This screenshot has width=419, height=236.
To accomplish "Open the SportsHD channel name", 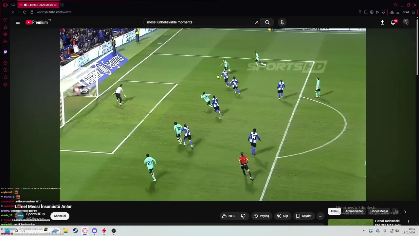I will tap(34, 214).
